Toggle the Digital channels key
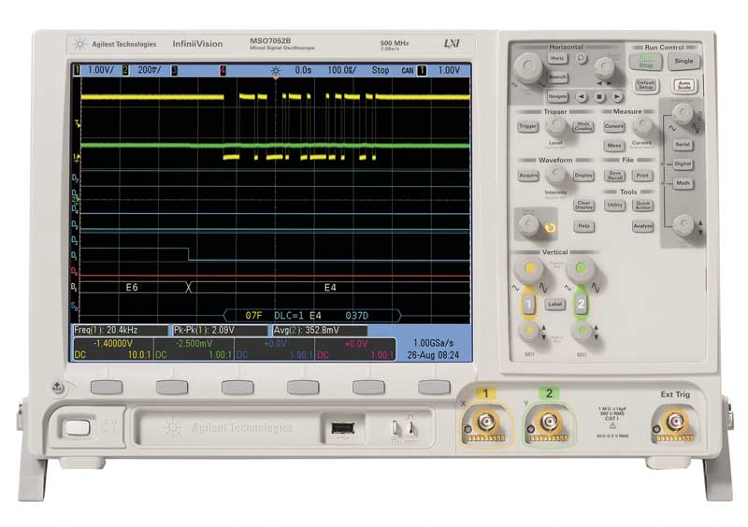 (683, 164)
